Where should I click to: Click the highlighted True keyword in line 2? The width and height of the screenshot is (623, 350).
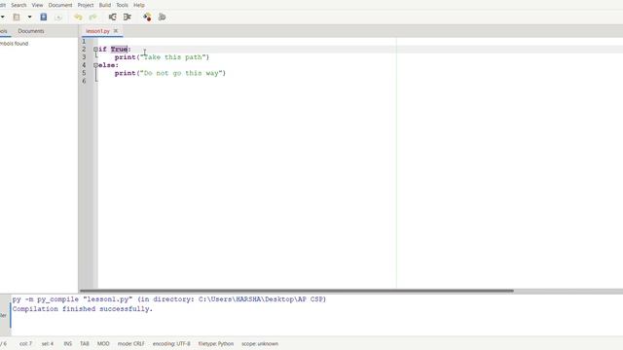tap(119, 50)
